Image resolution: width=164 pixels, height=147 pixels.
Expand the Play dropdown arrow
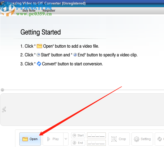(x=66, y=139)
